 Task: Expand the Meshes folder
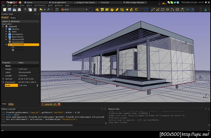[6, 29]
